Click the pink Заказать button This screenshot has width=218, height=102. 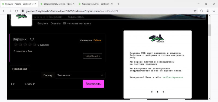[93, 84]
